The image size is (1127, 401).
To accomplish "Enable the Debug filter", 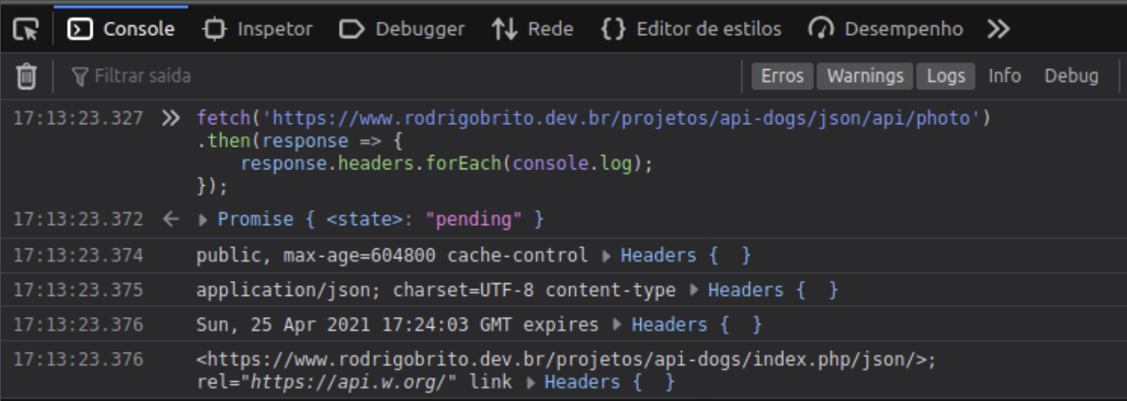I will tap(1071, 76).
